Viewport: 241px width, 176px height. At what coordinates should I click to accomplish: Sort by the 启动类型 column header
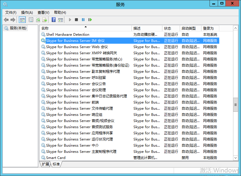[191, 28]
